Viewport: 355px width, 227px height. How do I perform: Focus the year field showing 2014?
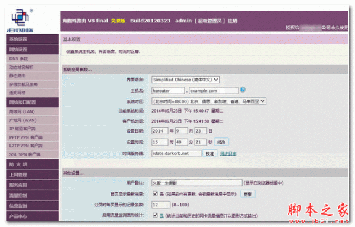pos(160,131)
